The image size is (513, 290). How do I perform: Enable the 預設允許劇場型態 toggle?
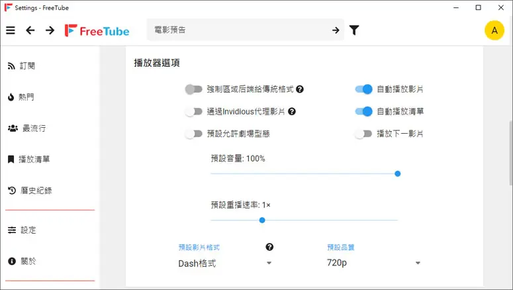click(x=194, y=134)
